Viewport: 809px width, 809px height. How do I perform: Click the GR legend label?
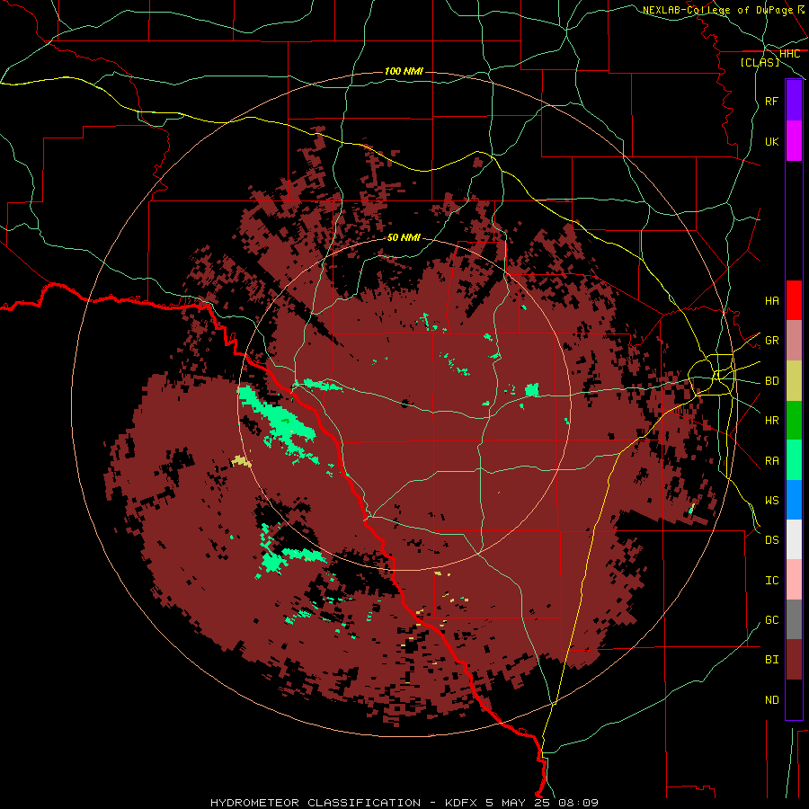coord(771,341)
